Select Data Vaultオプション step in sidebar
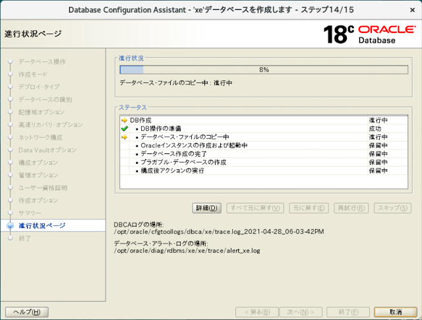 47,150
